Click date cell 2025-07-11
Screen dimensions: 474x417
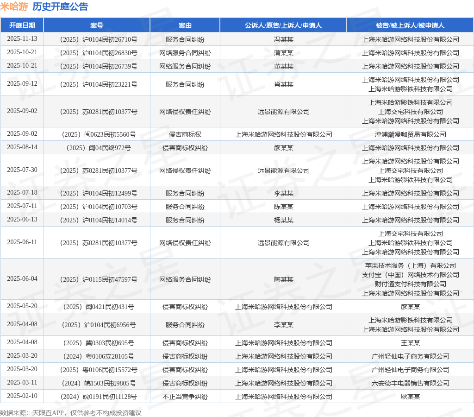coord(22,206)
